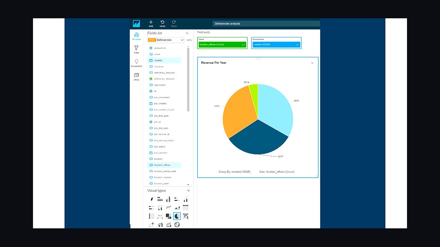Screen dimensions: 440x247
Task: Click the Add button in the top bar
Action: point(151,24)
